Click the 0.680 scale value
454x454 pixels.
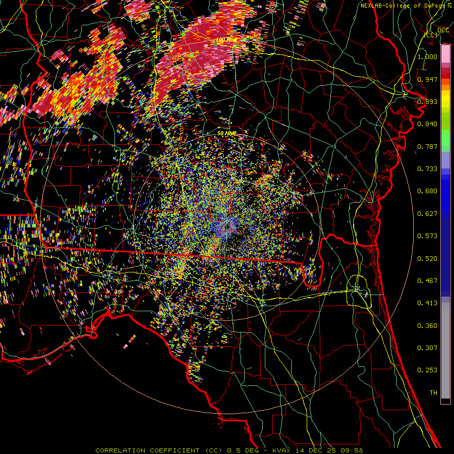[427, 191]
